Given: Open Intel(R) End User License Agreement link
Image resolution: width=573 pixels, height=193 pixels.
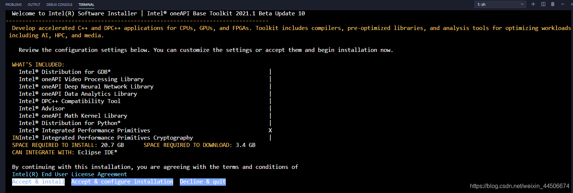Looking at the screenshot, I should coord(69,174).
